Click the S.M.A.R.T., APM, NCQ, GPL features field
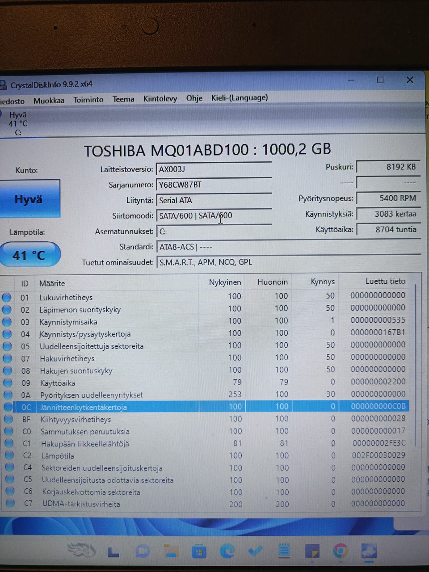 tap(288, 262)
